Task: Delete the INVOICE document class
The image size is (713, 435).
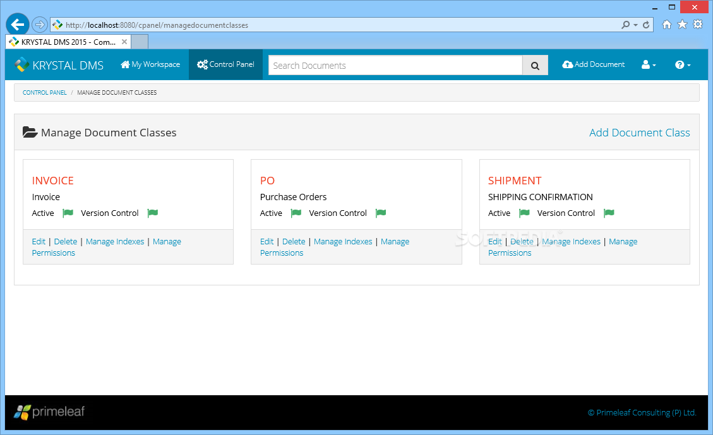Action: click(66, 241)
